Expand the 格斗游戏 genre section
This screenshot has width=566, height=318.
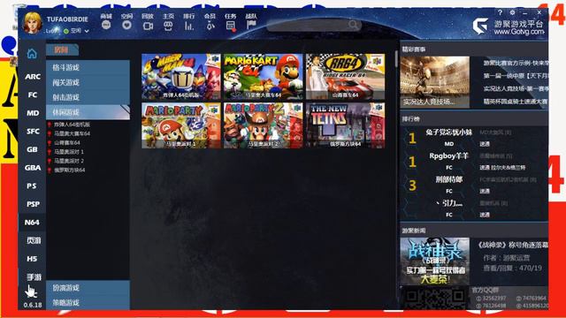88,67
